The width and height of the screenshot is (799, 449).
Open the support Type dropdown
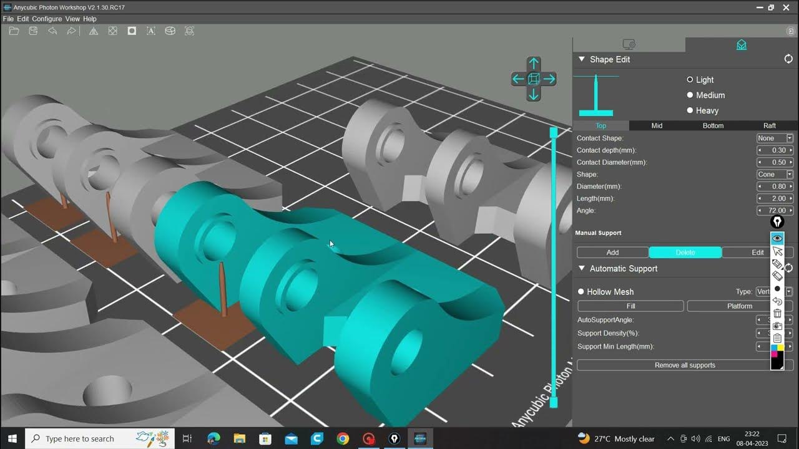pos(774,292)
